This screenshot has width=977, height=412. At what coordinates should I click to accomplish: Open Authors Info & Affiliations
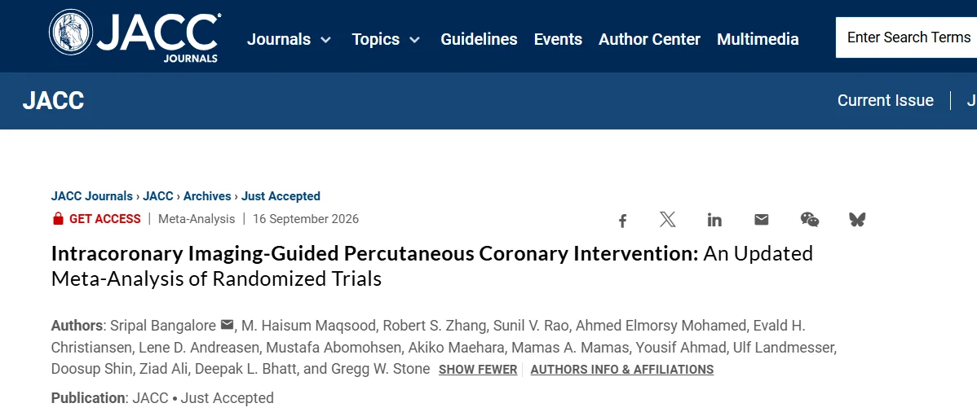tap(622, 370)
